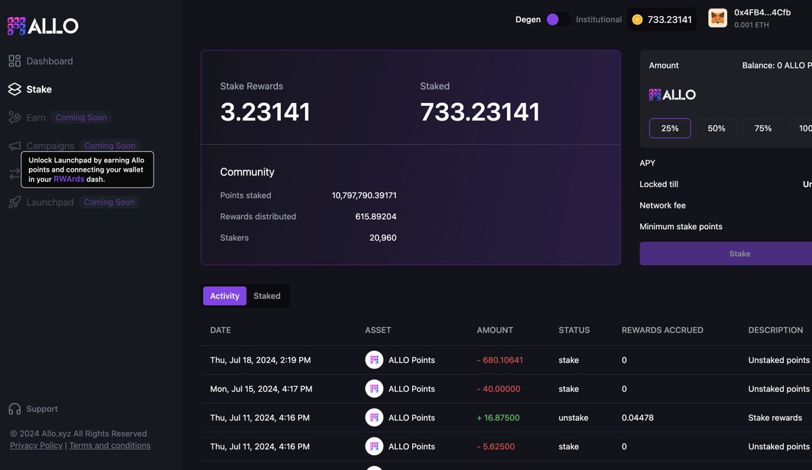812x470 pixels.
Task: Click the Network fee label
Action: point(662,206)
